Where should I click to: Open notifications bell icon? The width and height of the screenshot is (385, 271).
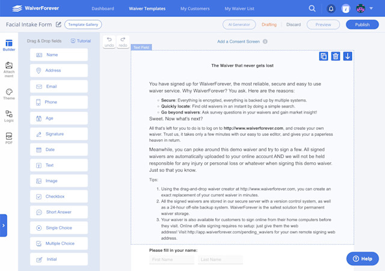click(331, 9)
